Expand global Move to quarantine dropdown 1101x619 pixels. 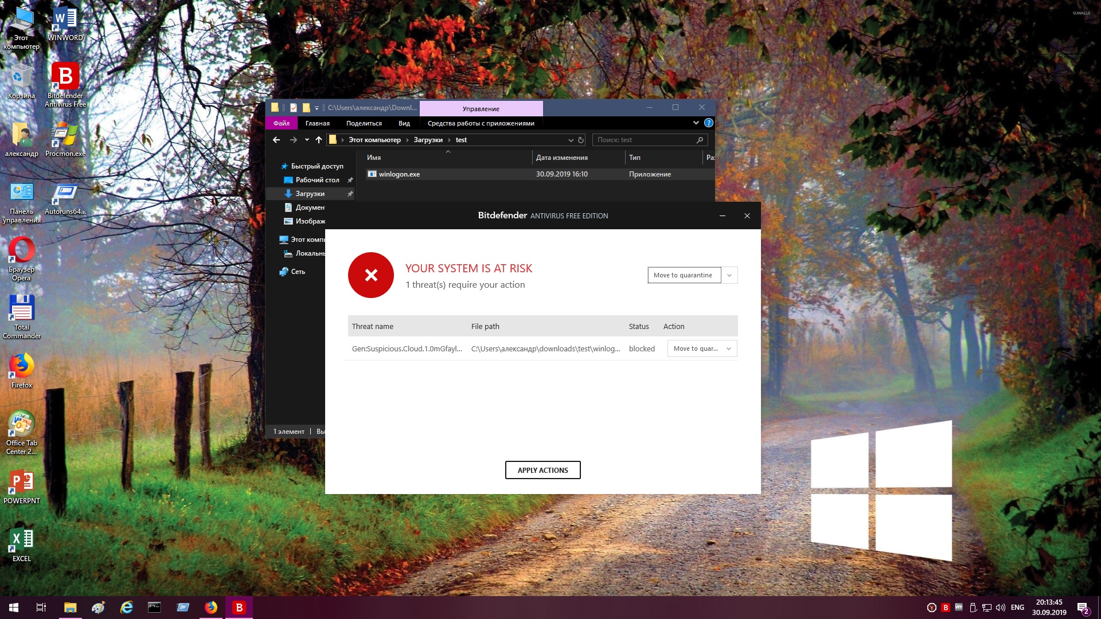click(729, 275)
